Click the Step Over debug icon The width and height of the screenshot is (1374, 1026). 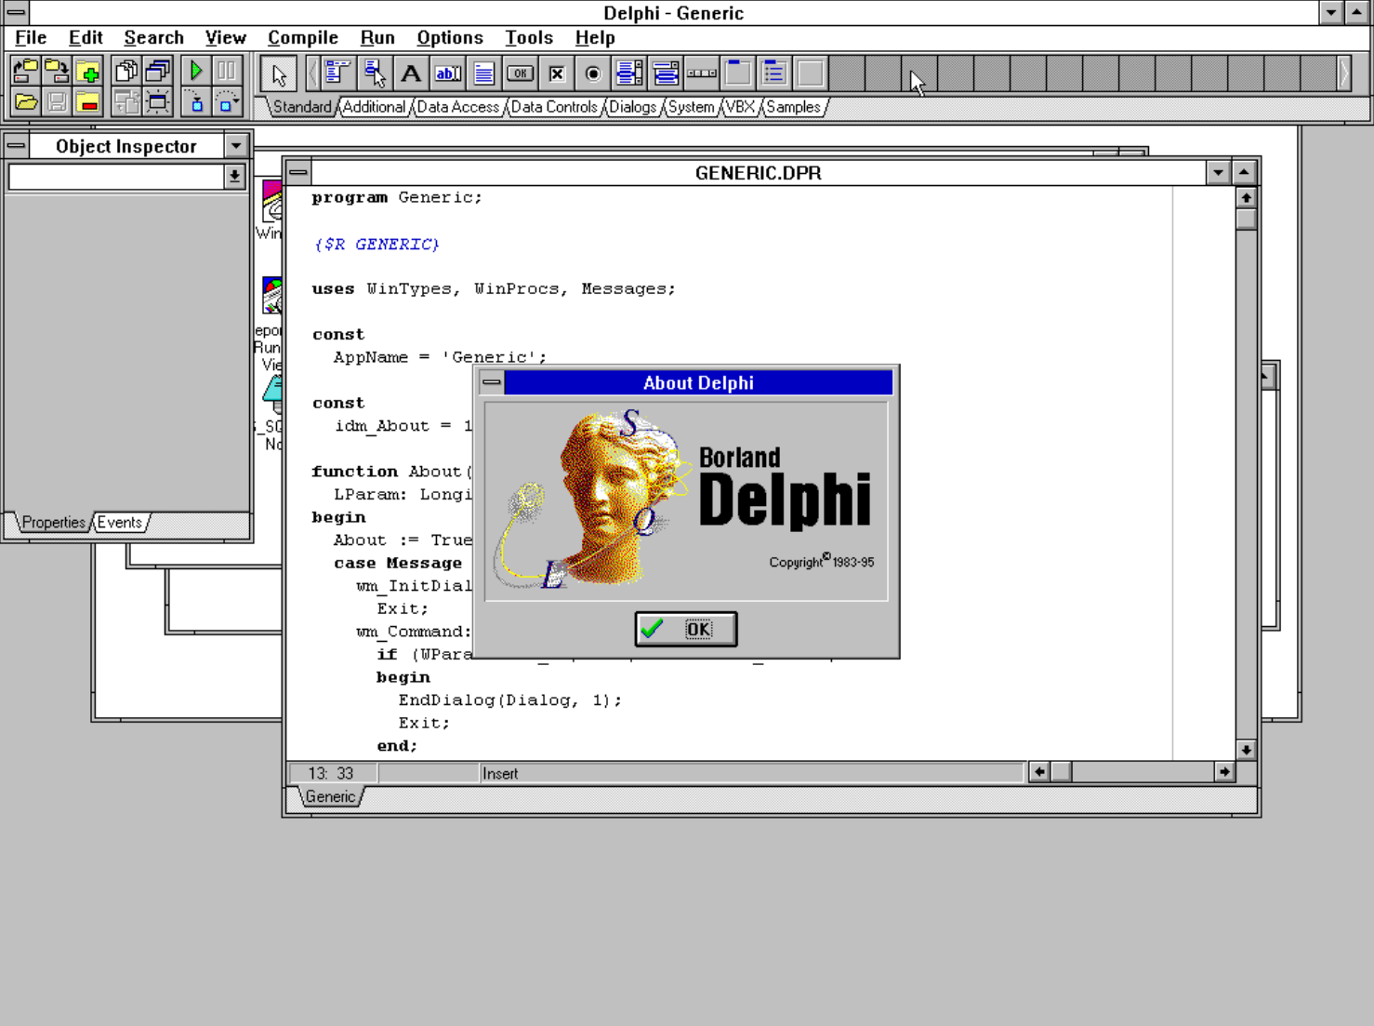click(226, 102)
